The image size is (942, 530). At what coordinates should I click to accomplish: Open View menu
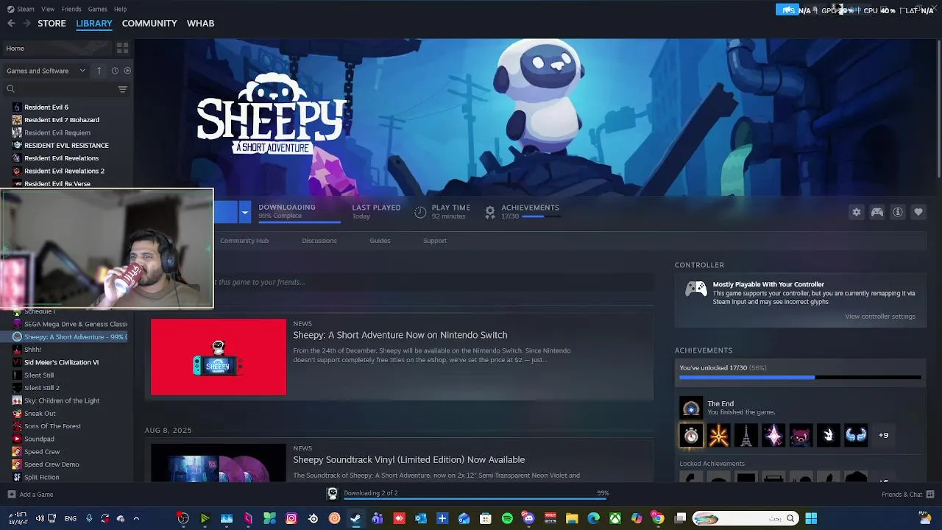coord(48,9)
